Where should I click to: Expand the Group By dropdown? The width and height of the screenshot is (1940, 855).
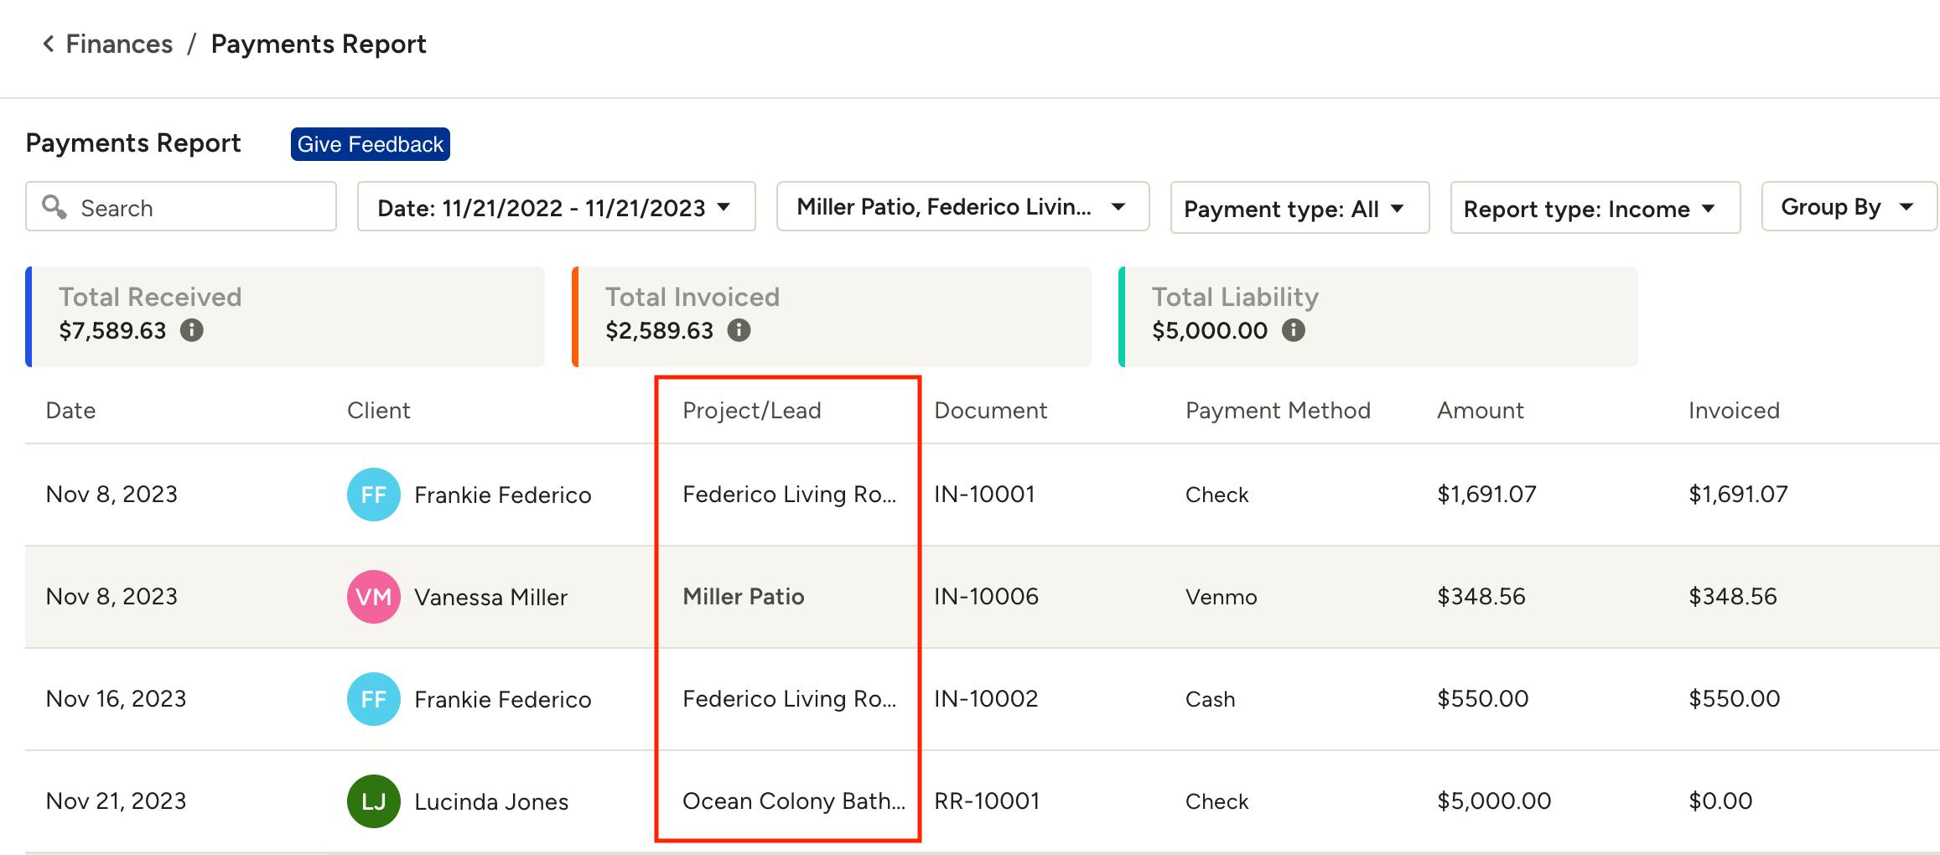pyautogui.click(x=1847, y=207)
